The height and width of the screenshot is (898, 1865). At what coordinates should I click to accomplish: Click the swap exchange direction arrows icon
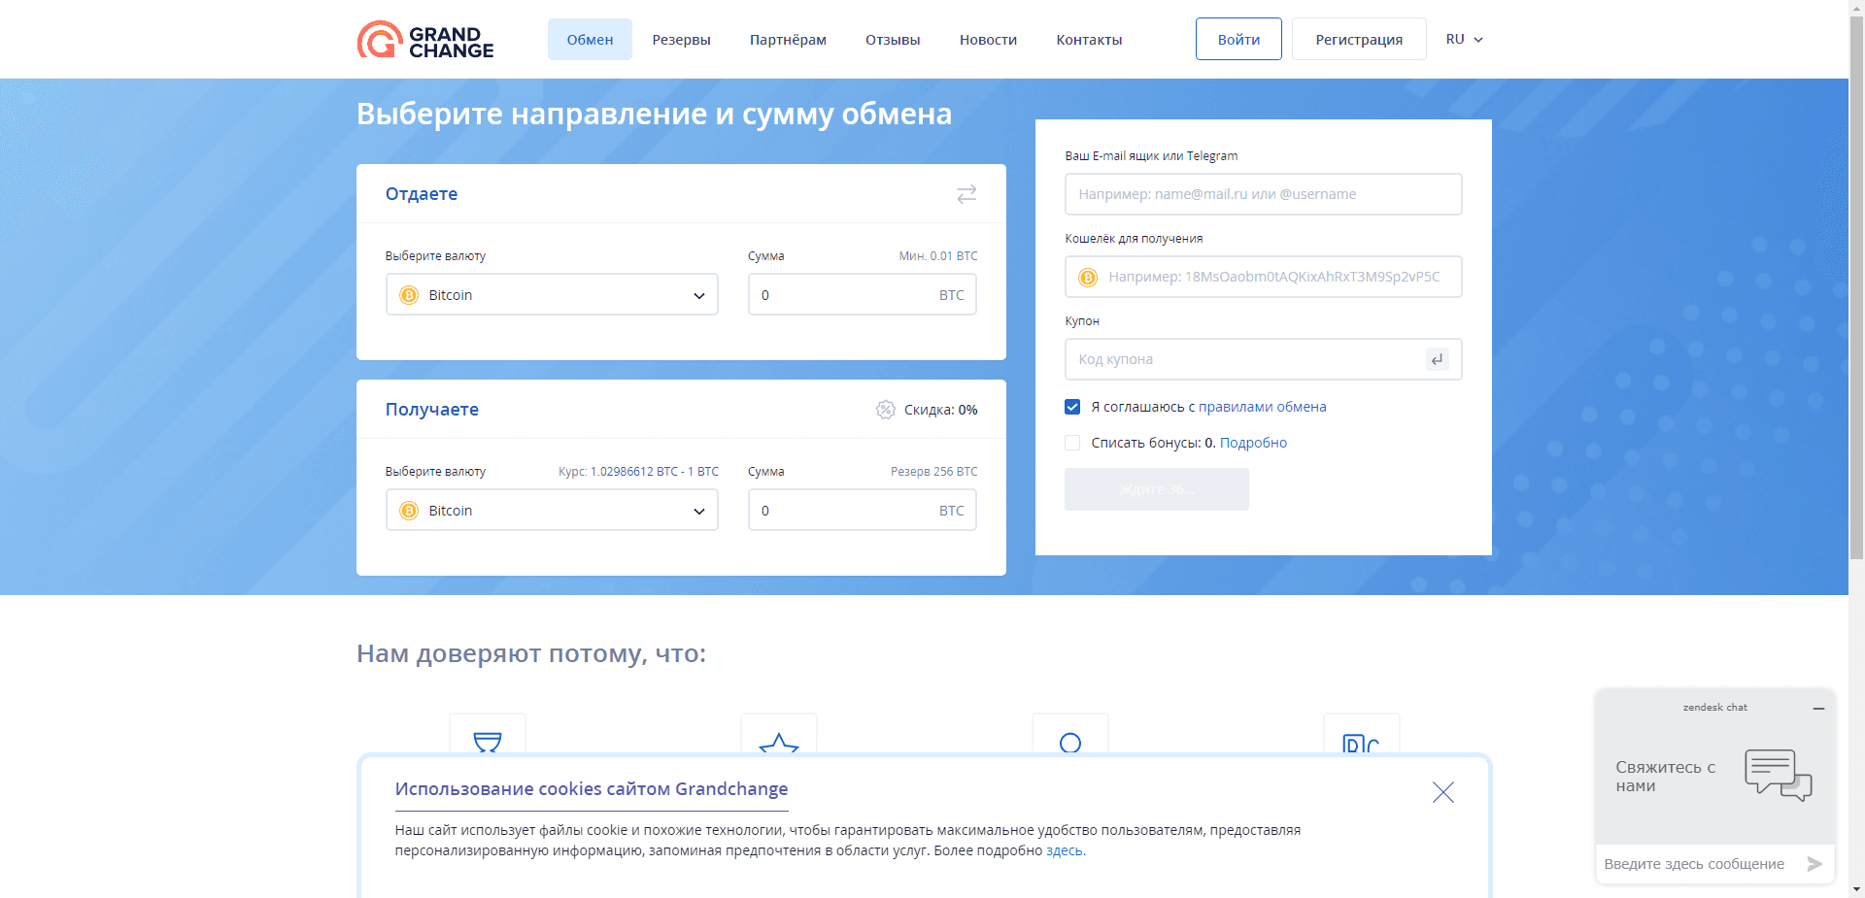point(966,194)
